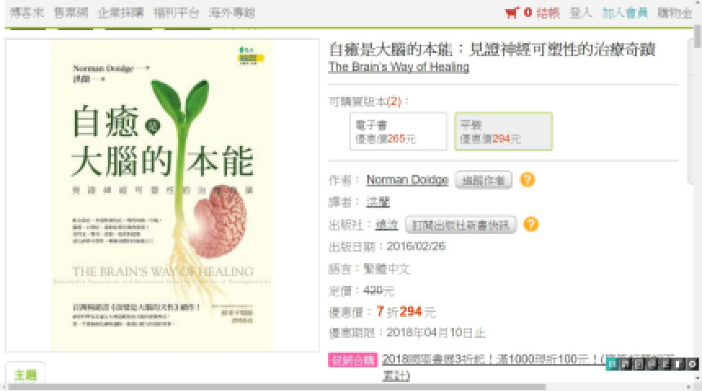Open the publisher 遠流 link
This screenshot has width=702, height=391.
pyautogui.click(x=386, y=224)
